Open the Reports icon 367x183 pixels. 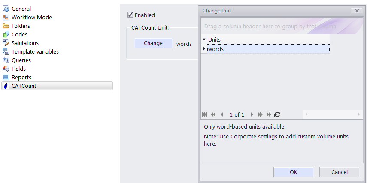(x=6, y=77)
